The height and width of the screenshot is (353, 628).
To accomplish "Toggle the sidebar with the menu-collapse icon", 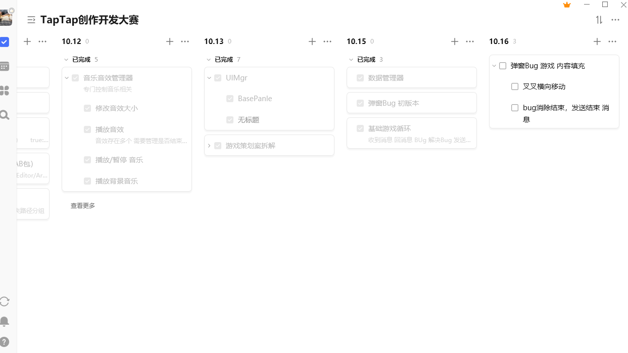I will 31,20.
